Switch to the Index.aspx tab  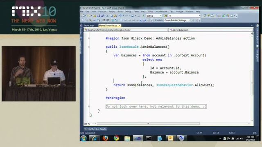[89, 25]
